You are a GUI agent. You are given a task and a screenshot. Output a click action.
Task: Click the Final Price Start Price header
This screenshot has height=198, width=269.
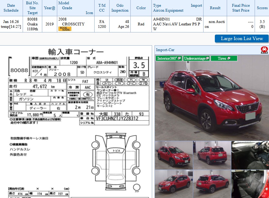241,8
